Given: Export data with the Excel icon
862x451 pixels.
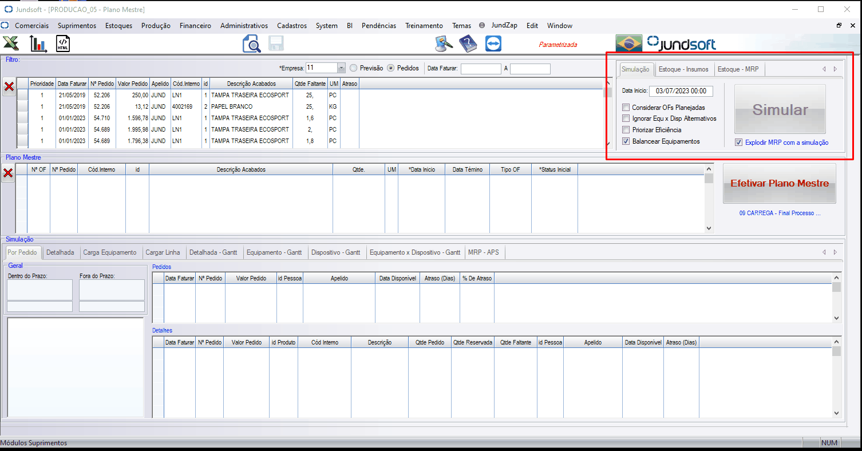Looking at the screenshot, I should coord(11,43).
